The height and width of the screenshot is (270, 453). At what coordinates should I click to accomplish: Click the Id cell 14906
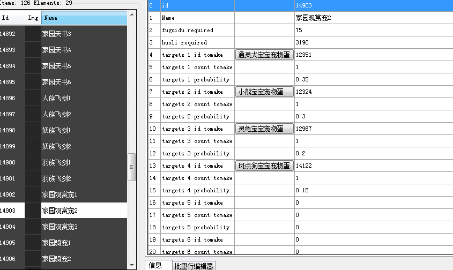tap(12, 259)
